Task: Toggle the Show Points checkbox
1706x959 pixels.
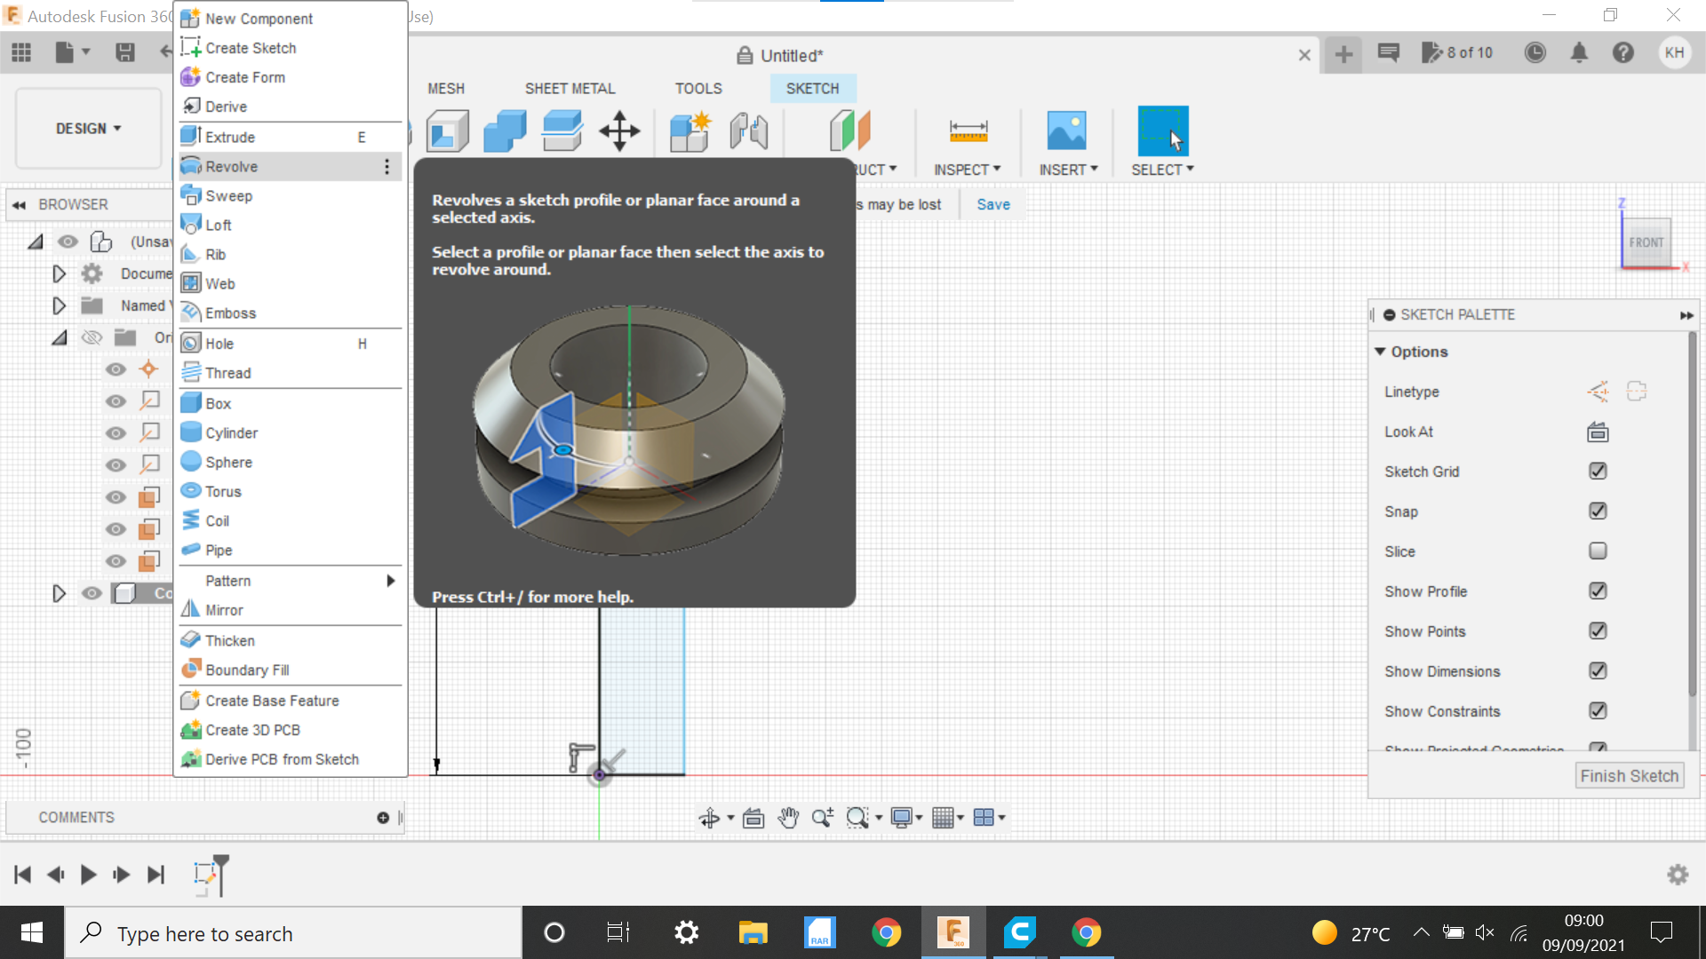Action: coord(1598,631)
